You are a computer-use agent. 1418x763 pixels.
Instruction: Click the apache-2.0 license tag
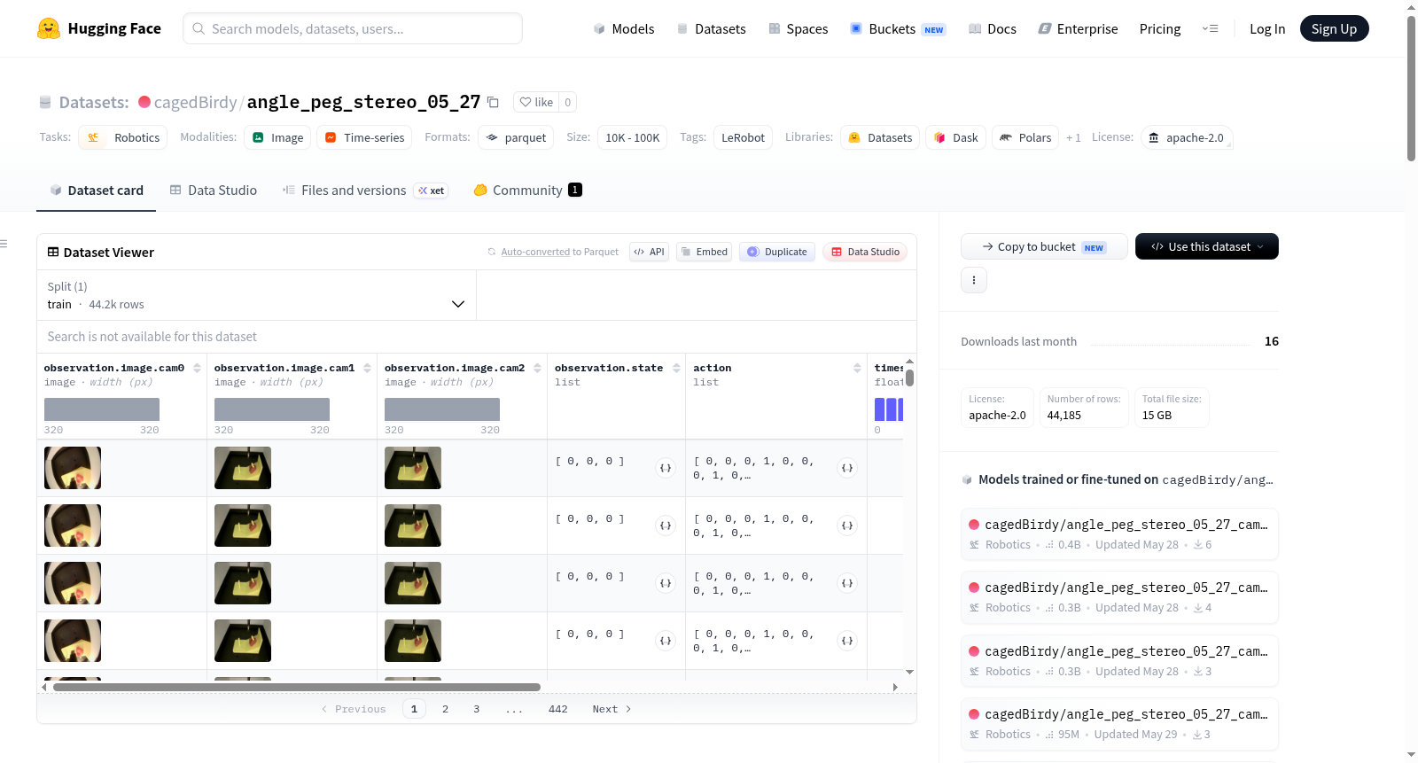[1187, 137]
